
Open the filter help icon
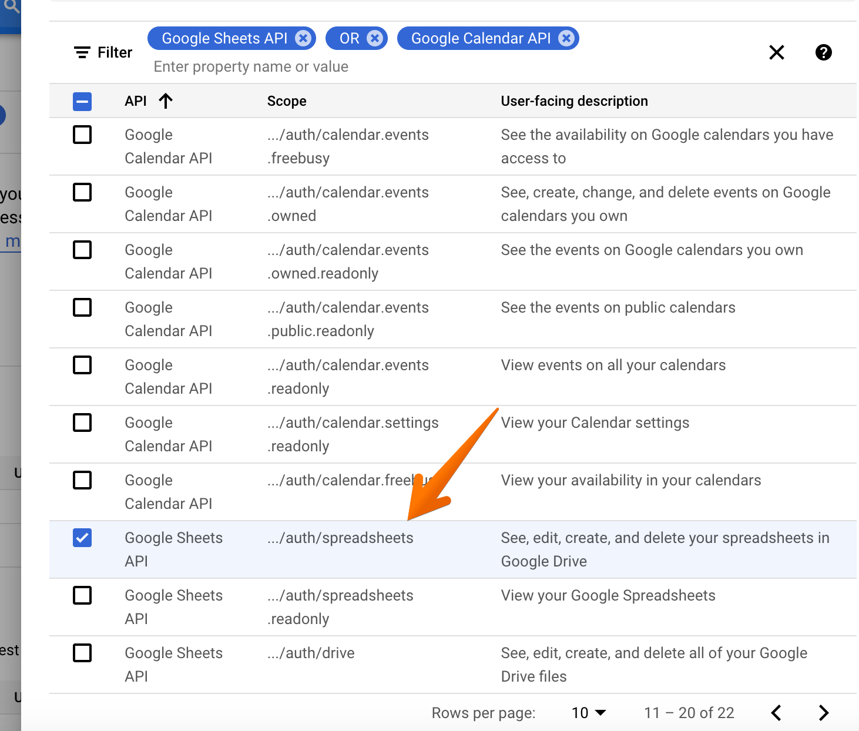[x=823, y=52]
